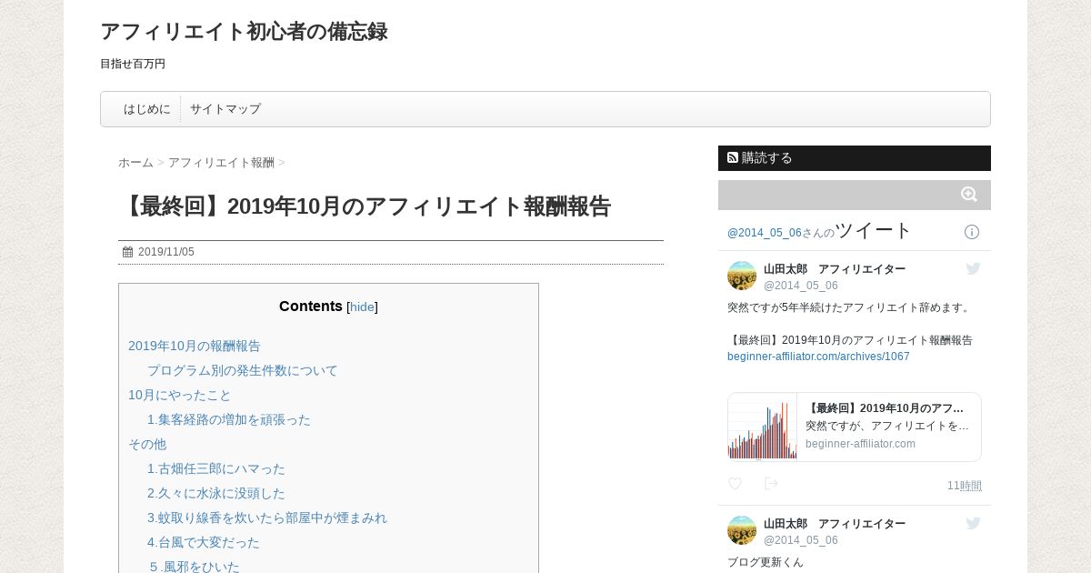Open @2014_05_06 link in Twitter widget header
Viewport: 1091px width, 573px height.
[765, 233]
